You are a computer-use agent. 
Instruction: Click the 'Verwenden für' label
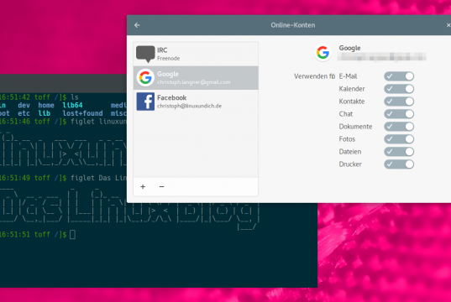pyautogui.click(x=314, y=76)
